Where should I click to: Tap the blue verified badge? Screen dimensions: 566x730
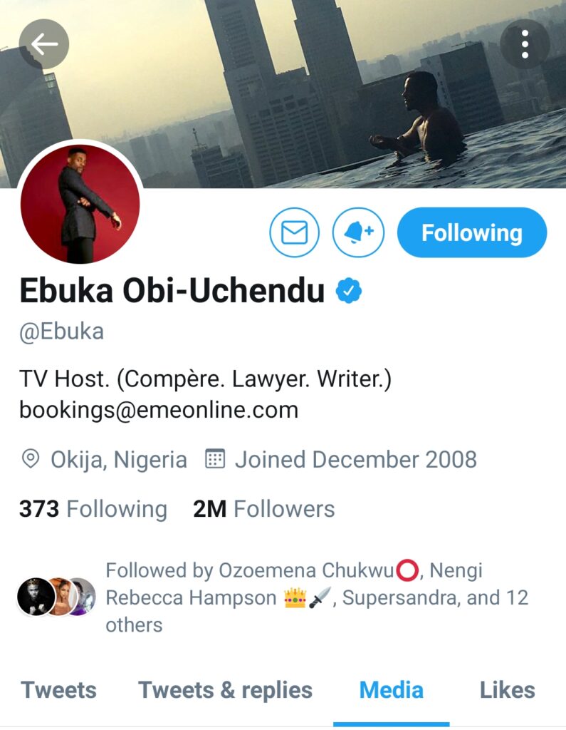click(349, 291)
